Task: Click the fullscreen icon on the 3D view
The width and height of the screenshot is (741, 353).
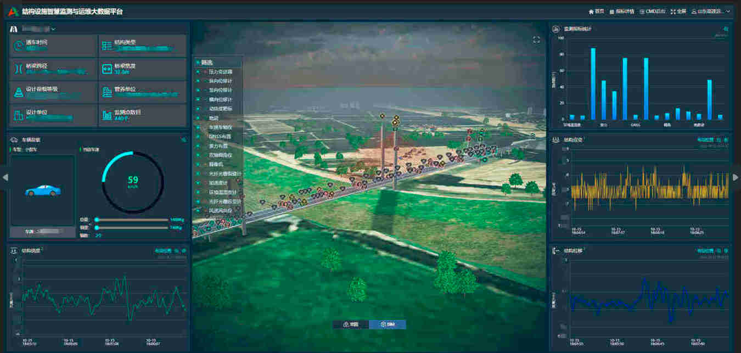Action: (536, 40)
